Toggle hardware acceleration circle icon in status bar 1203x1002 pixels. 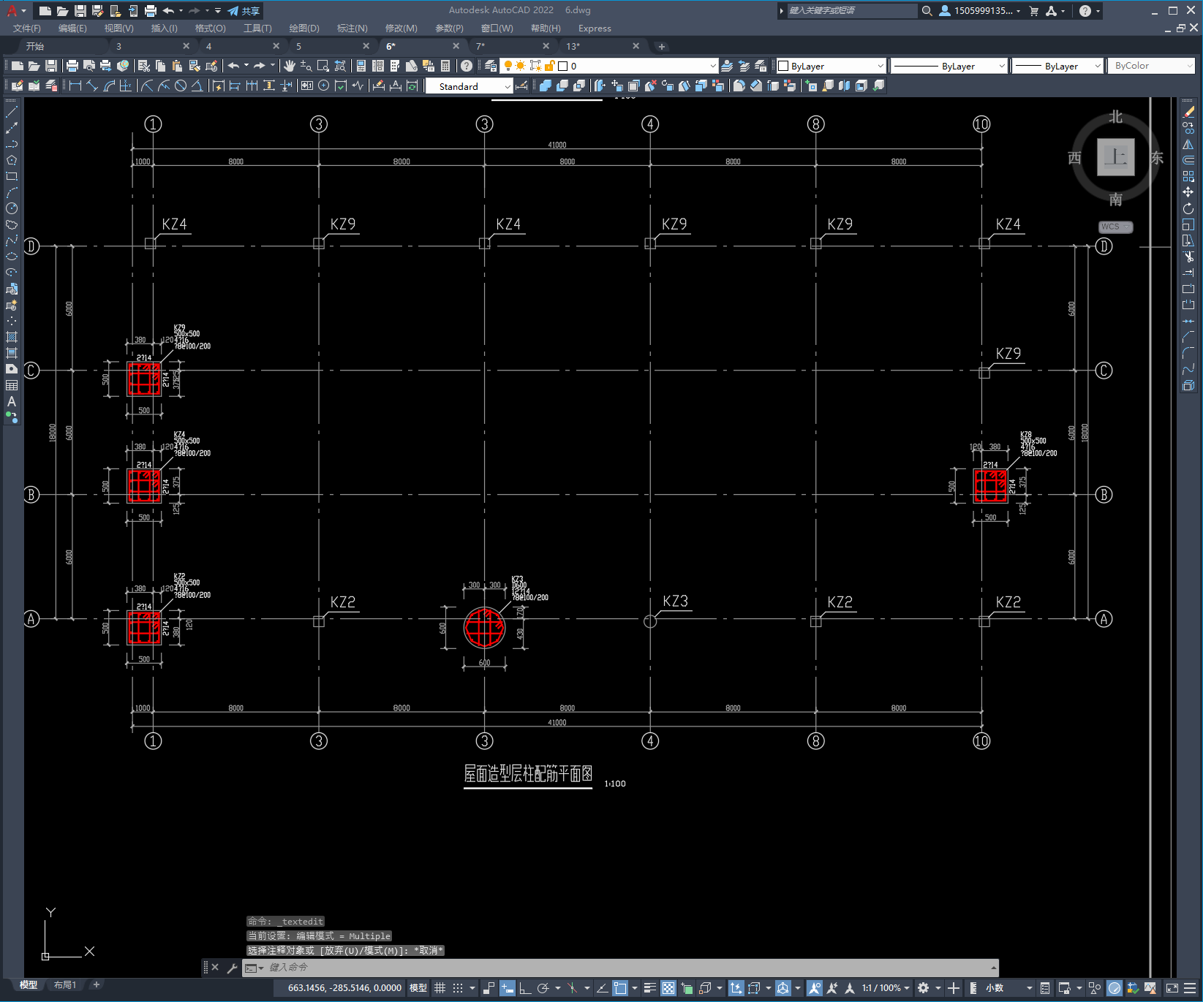click(1115, 988)
